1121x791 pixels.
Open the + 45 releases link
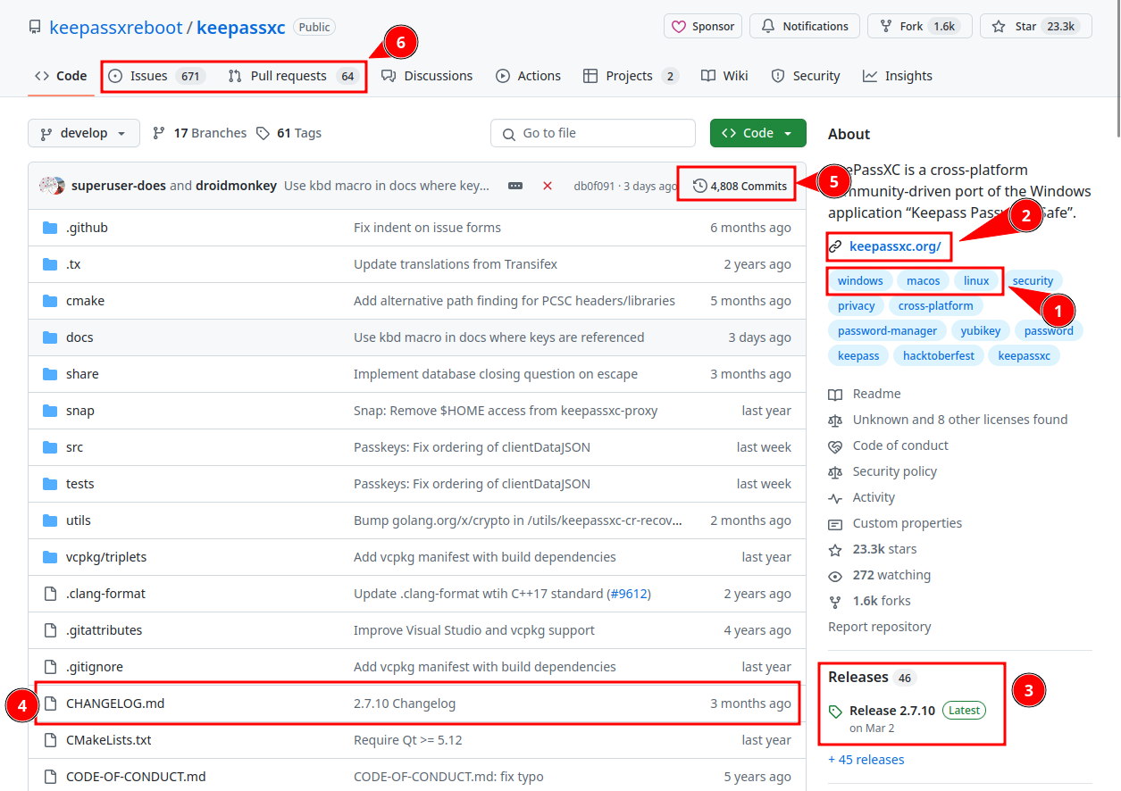(x=866, y=759)
